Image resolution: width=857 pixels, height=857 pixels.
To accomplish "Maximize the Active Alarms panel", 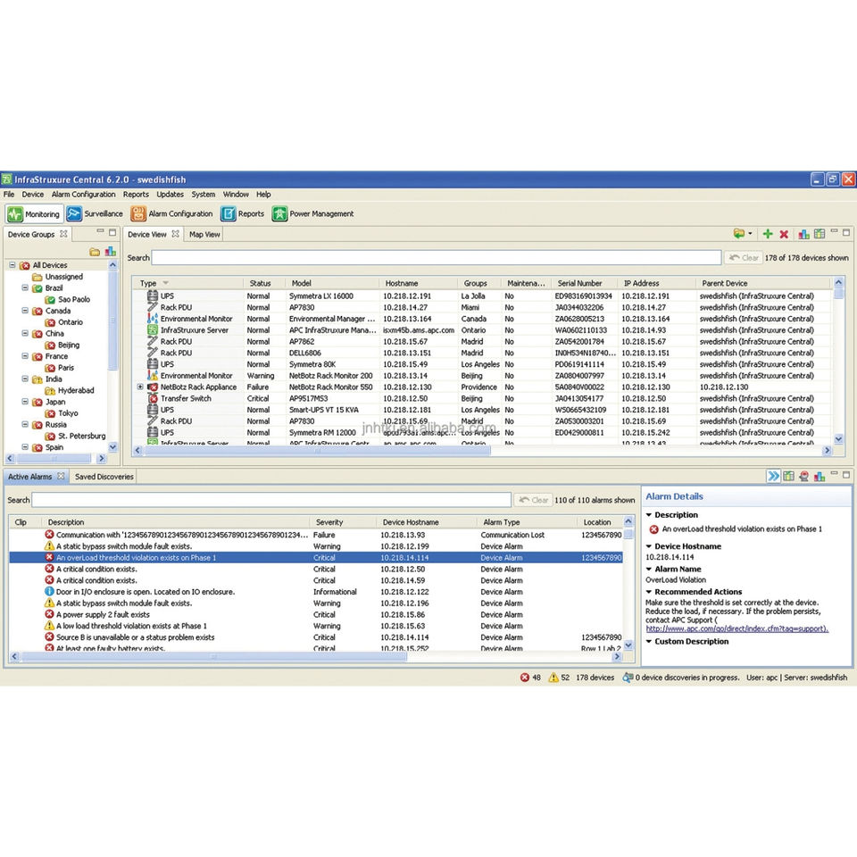I will [x=846, y=474].
